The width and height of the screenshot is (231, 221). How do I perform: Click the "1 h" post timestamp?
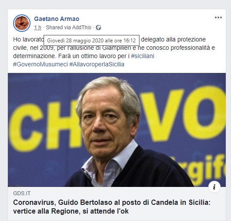(37, 28)
